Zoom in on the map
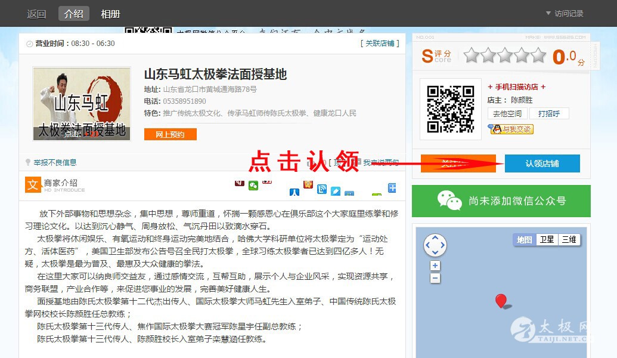 pos(435,266)
